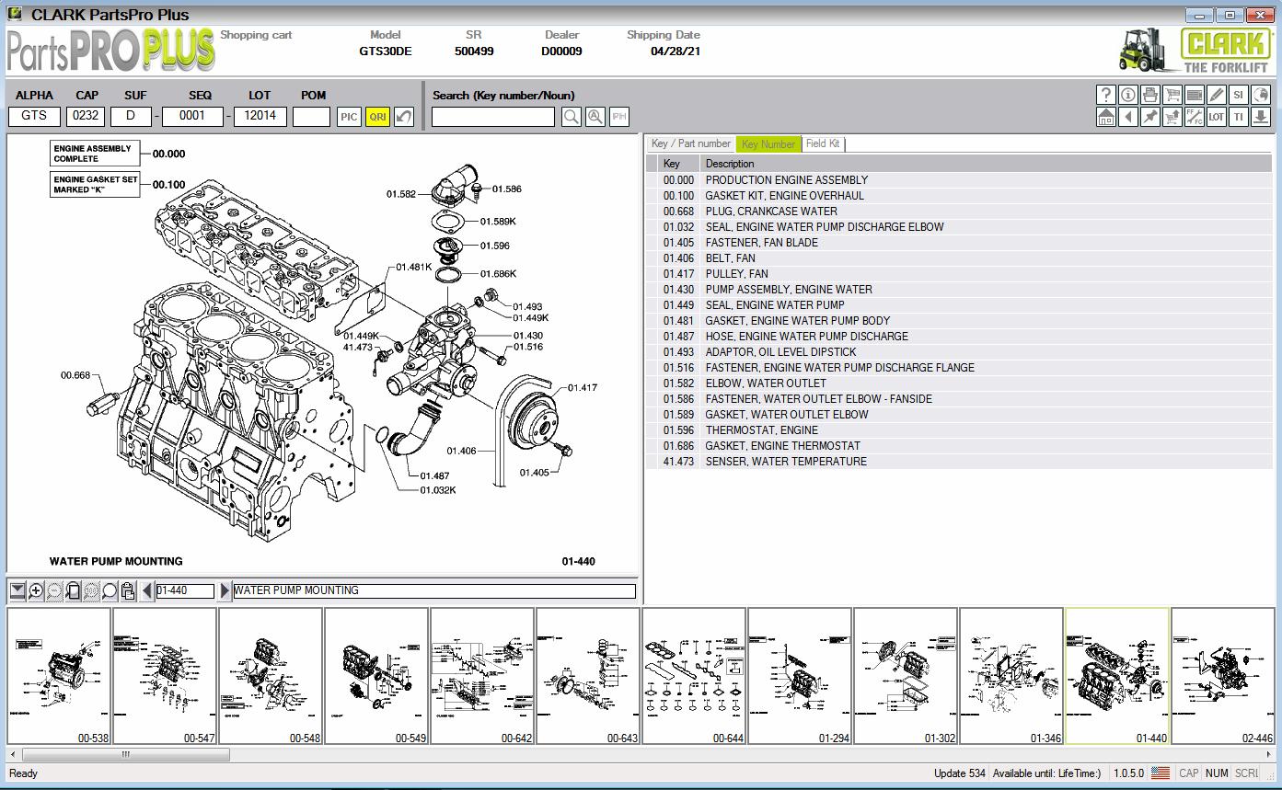Click the LOT toolbar button
The width and height of the screenshot is (1282, 790).
1217,117
